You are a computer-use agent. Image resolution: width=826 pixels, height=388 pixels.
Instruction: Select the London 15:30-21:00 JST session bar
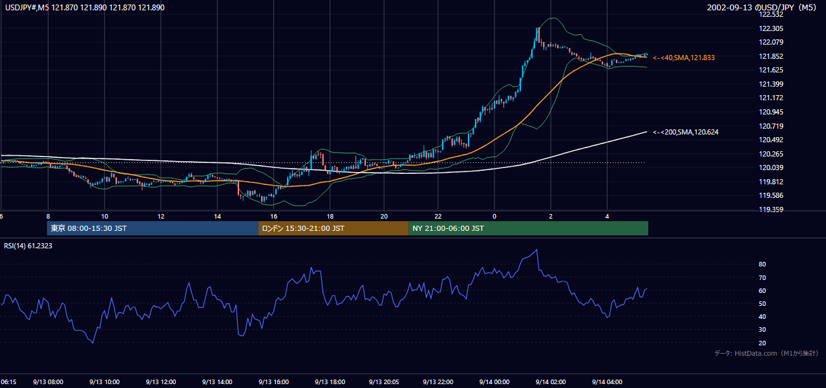point(334,228)
